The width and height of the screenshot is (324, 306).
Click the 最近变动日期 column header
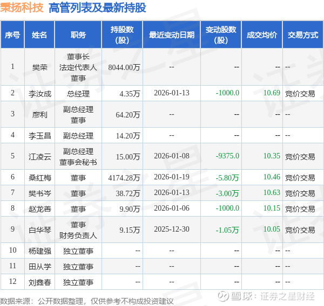[172, 35]
